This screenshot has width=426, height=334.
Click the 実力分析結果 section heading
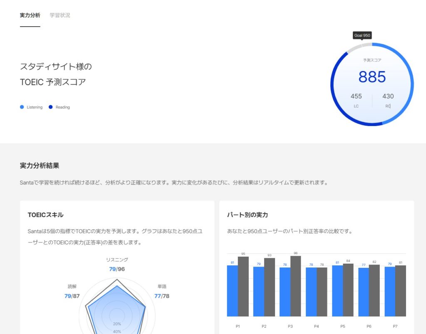pyautogui.click(x=40, y=165)
